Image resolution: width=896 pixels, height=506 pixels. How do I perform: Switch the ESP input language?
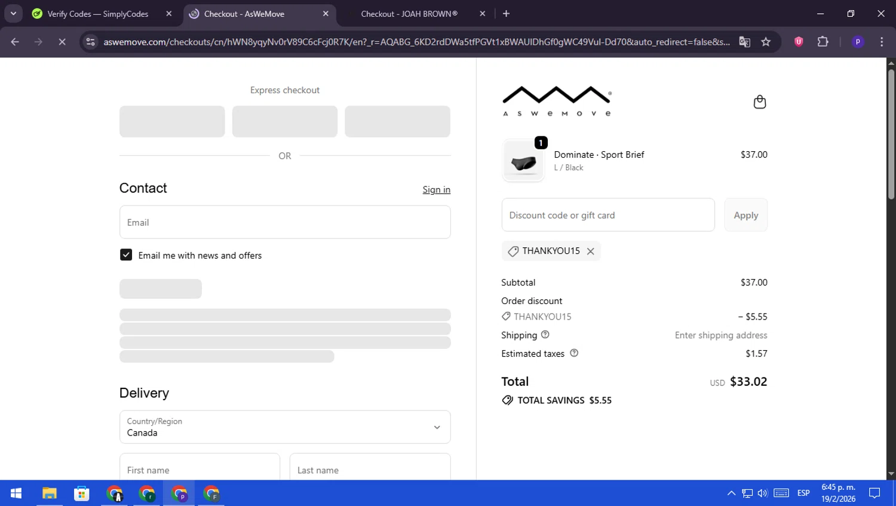click(803, 493)
